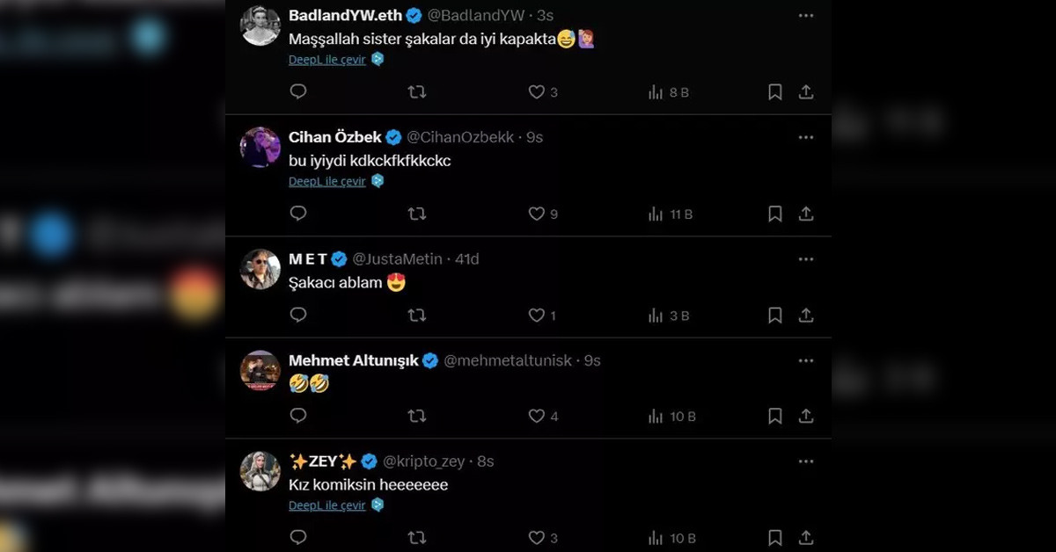Open more options for BadlandYW.eth's tweet
Screen dimensions: 1056x552
[805, 16]
